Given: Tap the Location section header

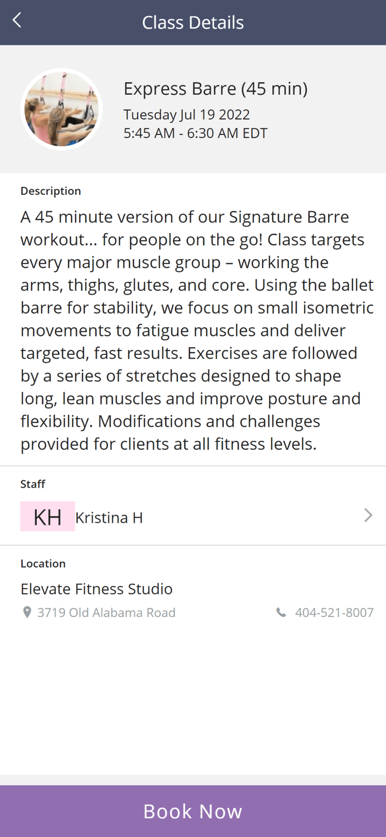Looking at the screenshot, I should pyautogui.click(x=43, y=563).
